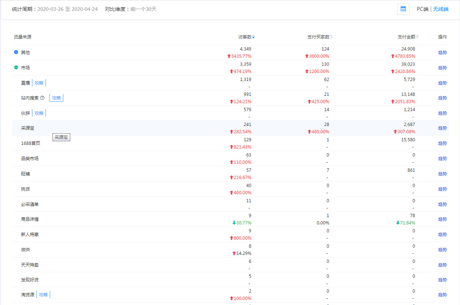View 趋势 for 发现好货 row
Image resolution: width=460 pixels, height=305 pixels.
(442, 280)
